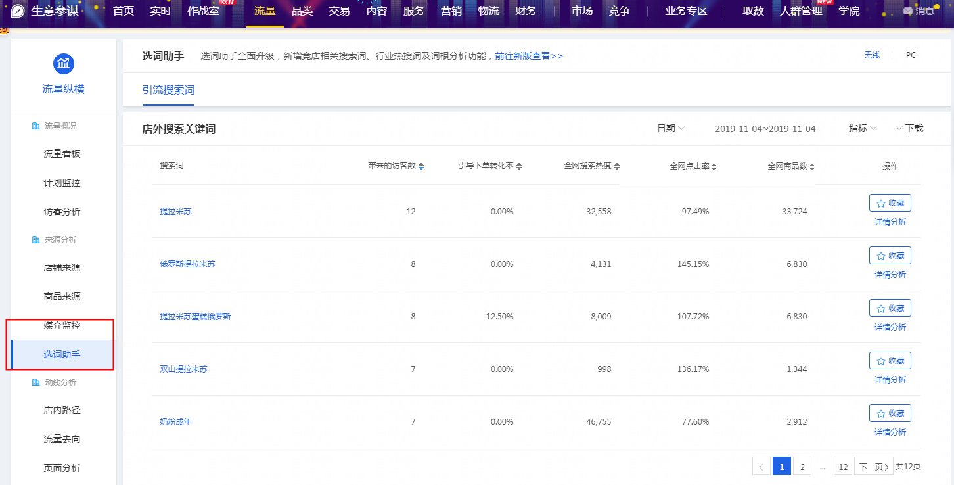Sort by 全网搜索热度 column arrows
This screenshot has height=485, width=954.
coord(617,166)
